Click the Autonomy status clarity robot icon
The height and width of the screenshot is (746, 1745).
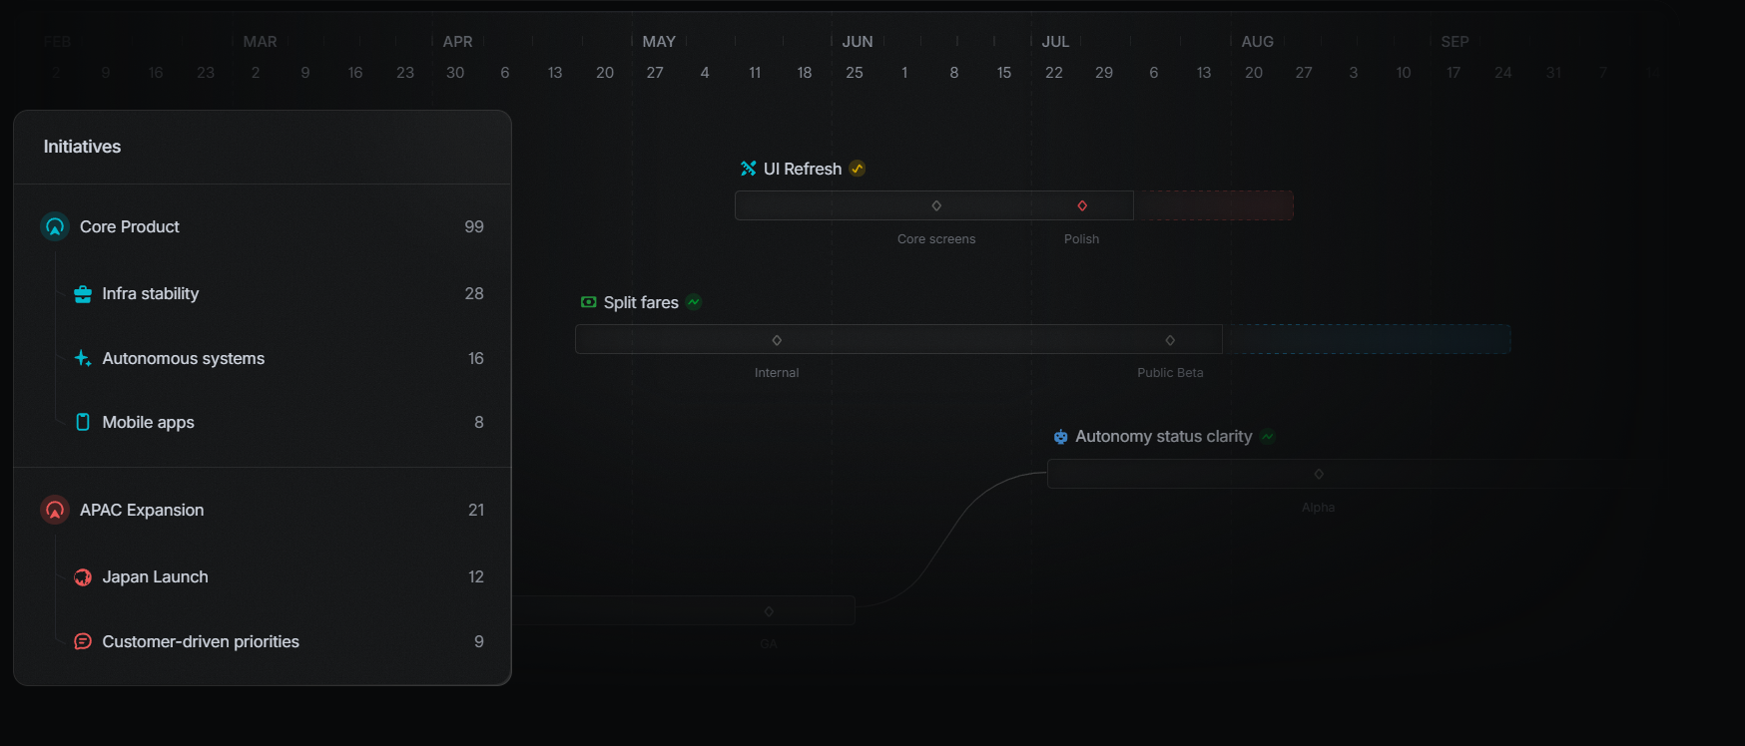1060,437
